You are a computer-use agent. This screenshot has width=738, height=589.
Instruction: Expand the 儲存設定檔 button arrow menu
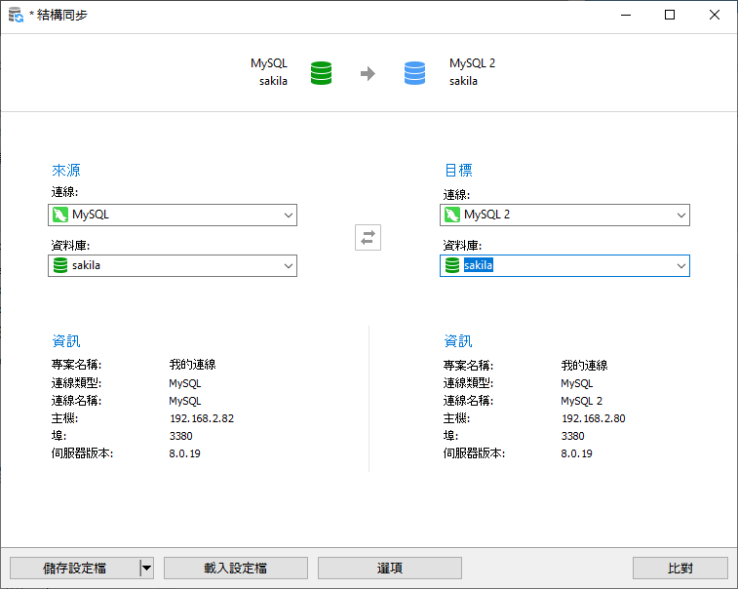tap(147, 568)
